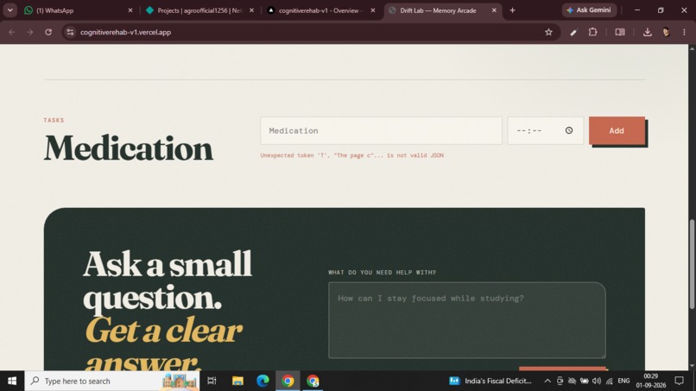Click the address bar URL
Viewport: 696px width, 391px height.
point(125,32)
